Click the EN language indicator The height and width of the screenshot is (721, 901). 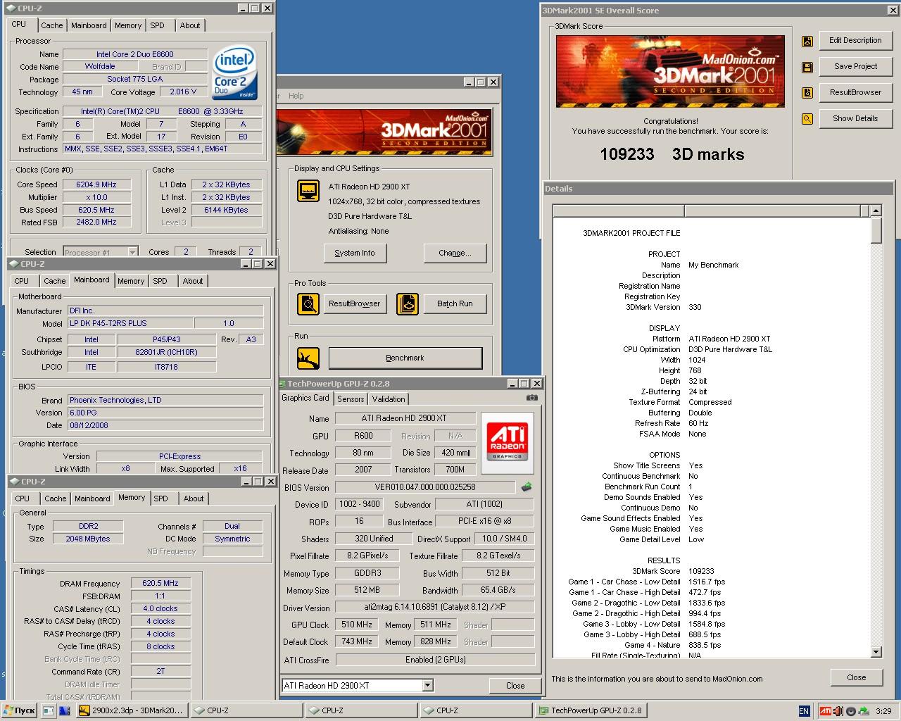click(x=804, y=711)
